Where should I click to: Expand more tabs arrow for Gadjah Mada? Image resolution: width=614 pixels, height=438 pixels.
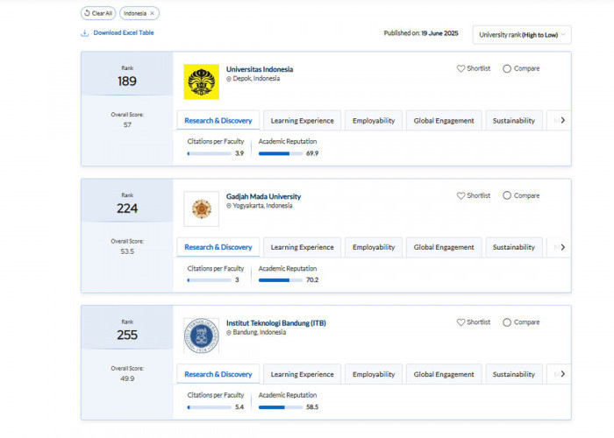[x=562, y=247]
